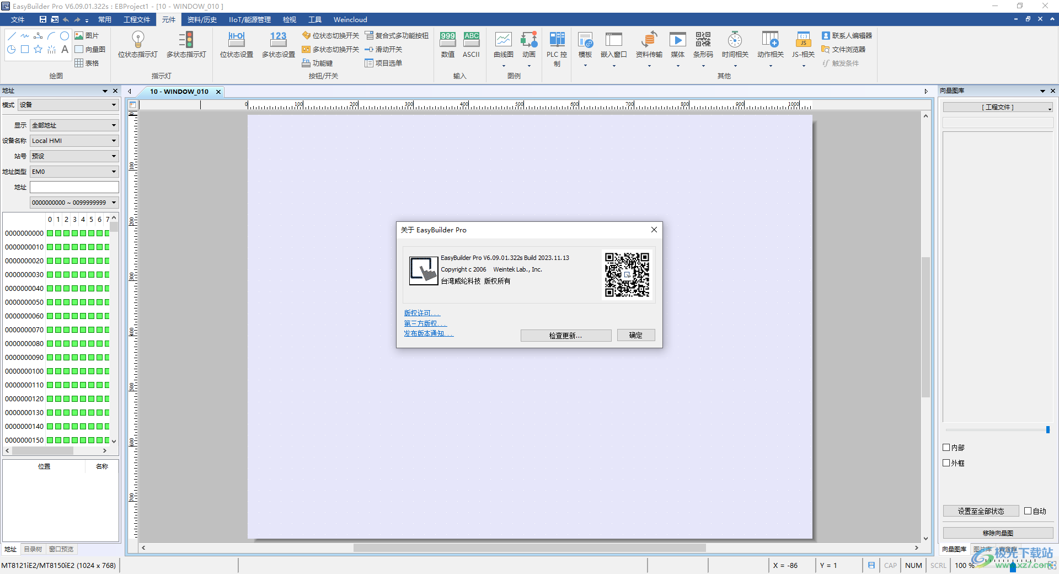Click the 设置至全部状态 button

click(x=981, y=511)
